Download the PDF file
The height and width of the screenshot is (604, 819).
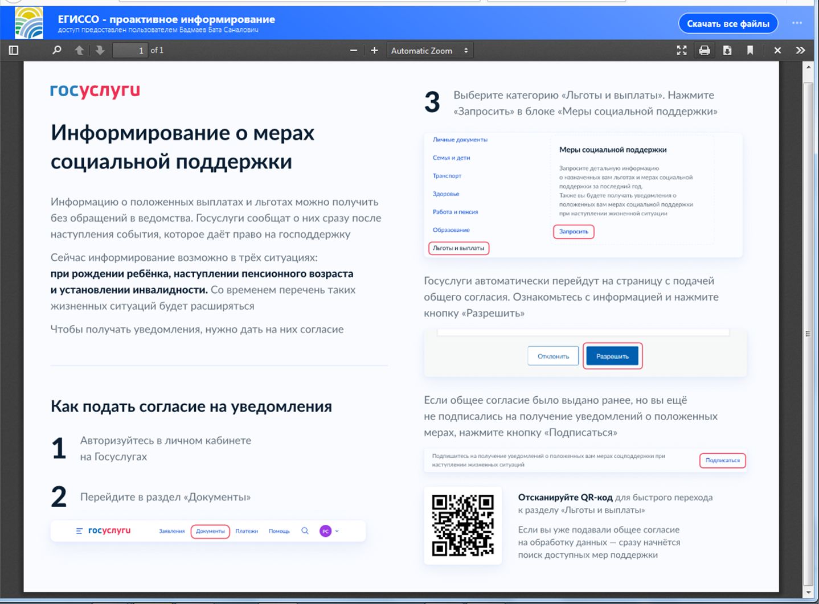point(727,51)
